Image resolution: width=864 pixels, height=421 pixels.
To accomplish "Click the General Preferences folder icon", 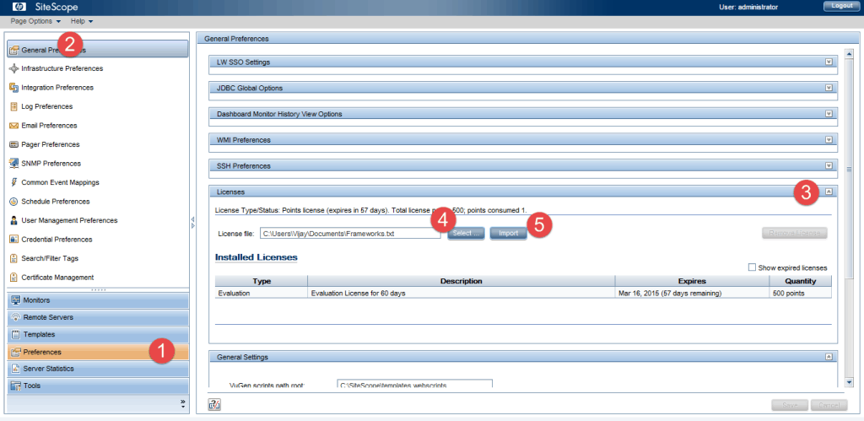I will [x=14, y=50].
